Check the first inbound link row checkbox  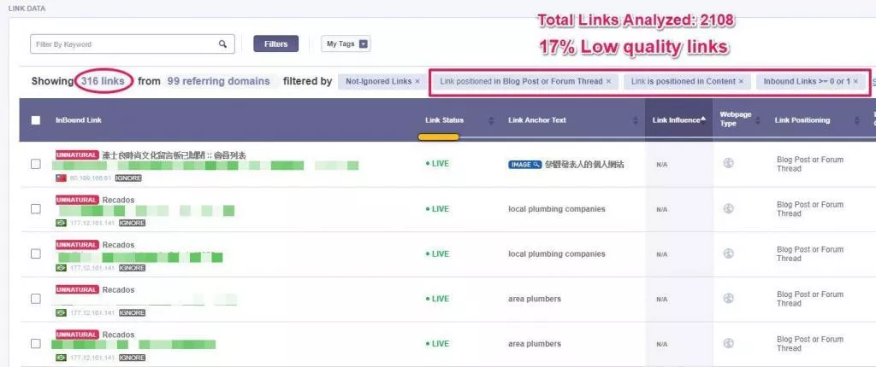(x=35, y=164)
